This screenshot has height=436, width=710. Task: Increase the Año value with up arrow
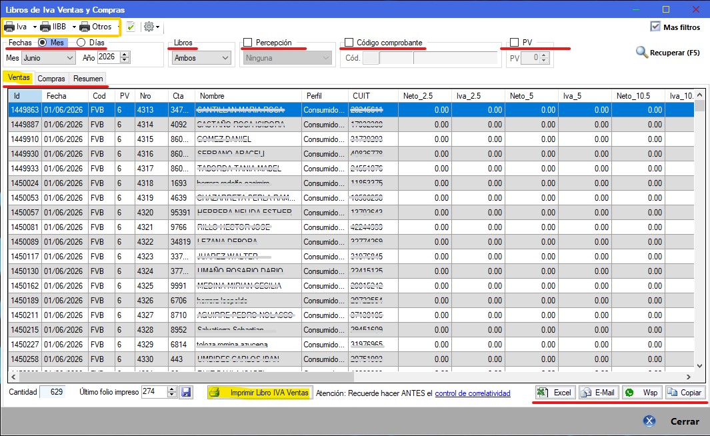click(x=125, y=54)
